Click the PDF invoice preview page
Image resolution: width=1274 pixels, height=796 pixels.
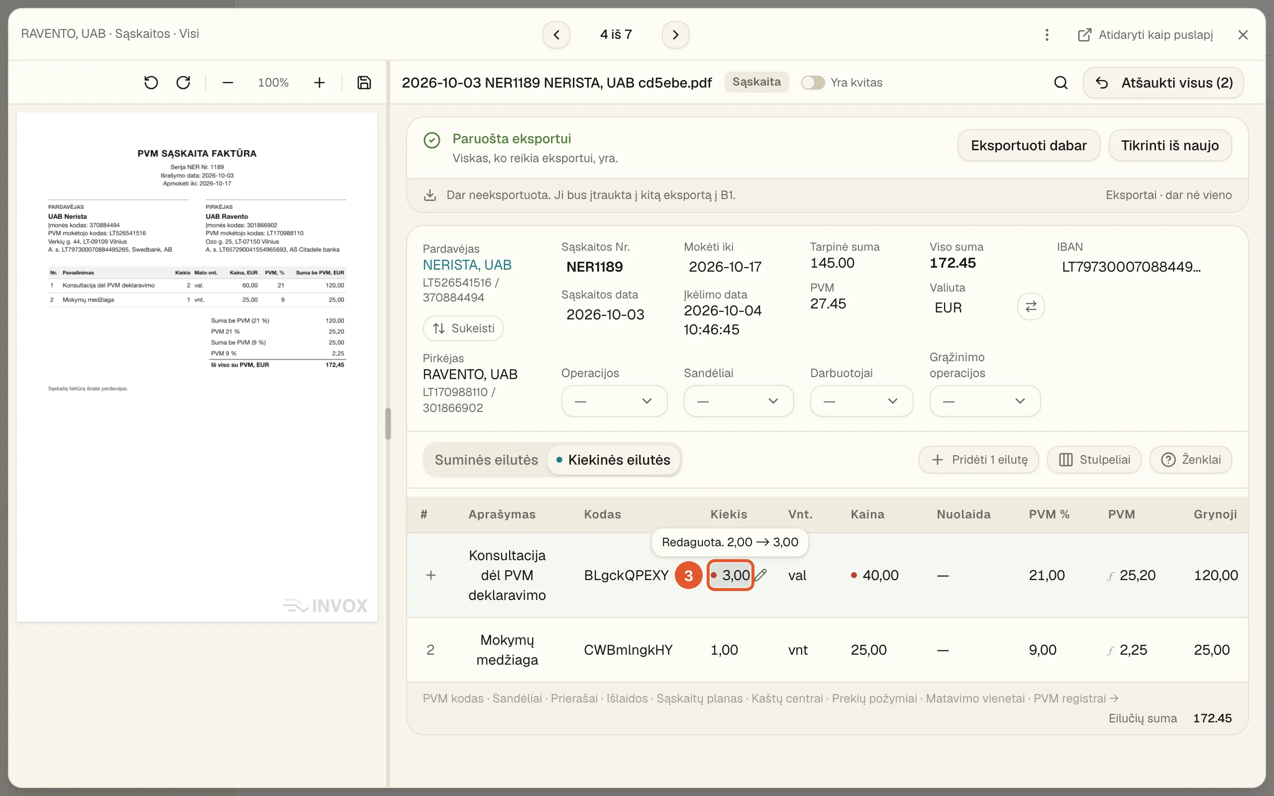pos(197,367)
